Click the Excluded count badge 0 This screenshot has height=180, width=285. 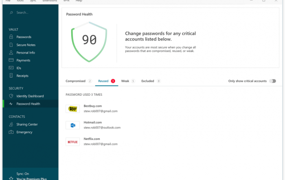159,81
